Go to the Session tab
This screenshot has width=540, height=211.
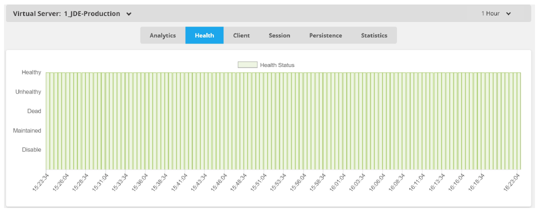[279, 35]
